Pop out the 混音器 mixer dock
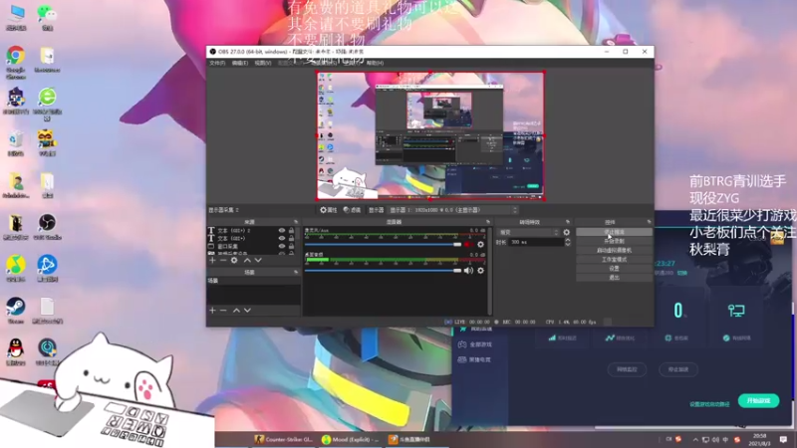The width and height of the screenshot is (797, 448). coord(488,222)
